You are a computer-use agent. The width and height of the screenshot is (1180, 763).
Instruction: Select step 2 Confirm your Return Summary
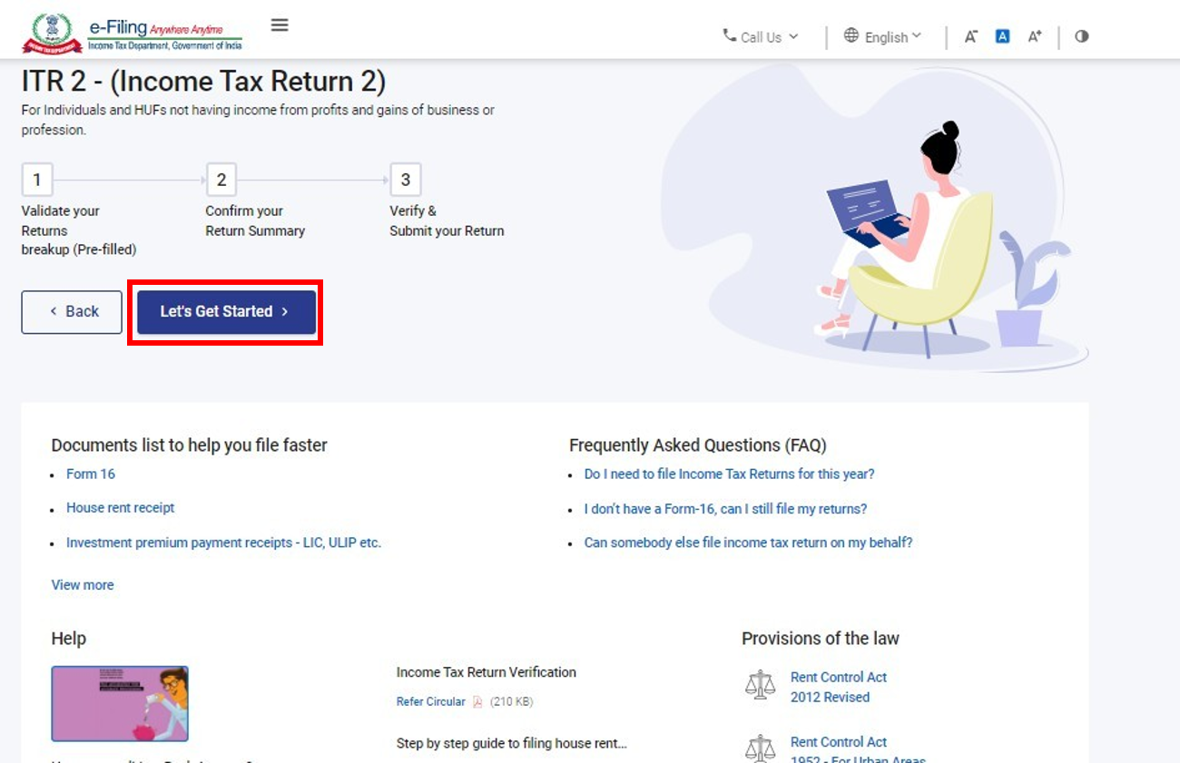221,180
